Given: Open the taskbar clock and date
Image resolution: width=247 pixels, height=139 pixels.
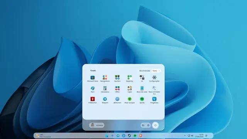Looking at the screenshot, I should click(x=199, y=136).
